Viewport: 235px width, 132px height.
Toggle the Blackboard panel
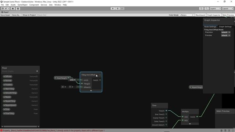click(200, 15)
